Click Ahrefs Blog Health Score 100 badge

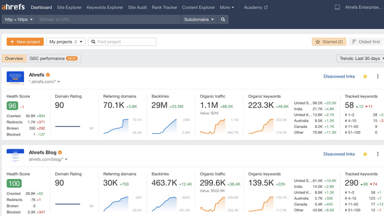(14, 184)
